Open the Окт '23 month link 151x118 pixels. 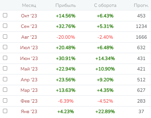click(x=29, y=16)
